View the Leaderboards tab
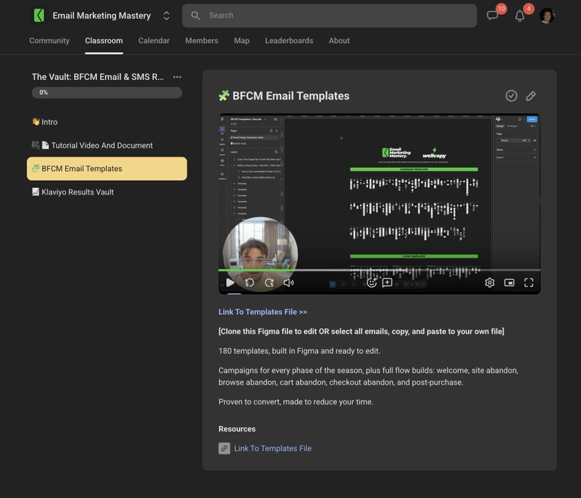581x498 pixels. [x=289, y=41]
